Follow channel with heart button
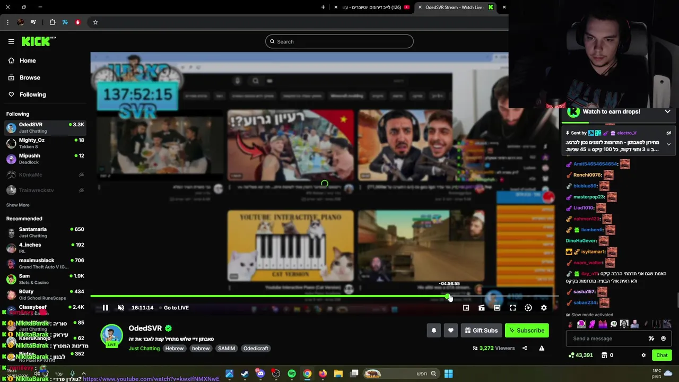The width and height of the screenshot is (679, 382). click(451, 331)
